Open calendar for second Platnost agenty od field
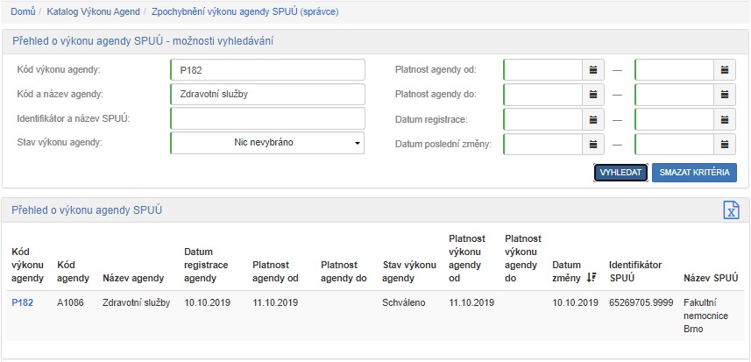The image size is (751, 362). pos(725,69)
